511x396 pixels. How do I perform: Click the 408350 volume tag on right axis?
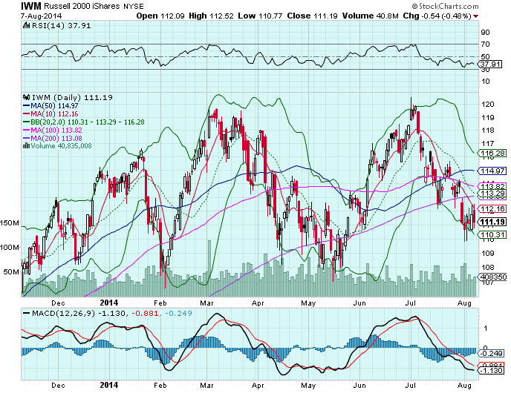click(492, 277)
